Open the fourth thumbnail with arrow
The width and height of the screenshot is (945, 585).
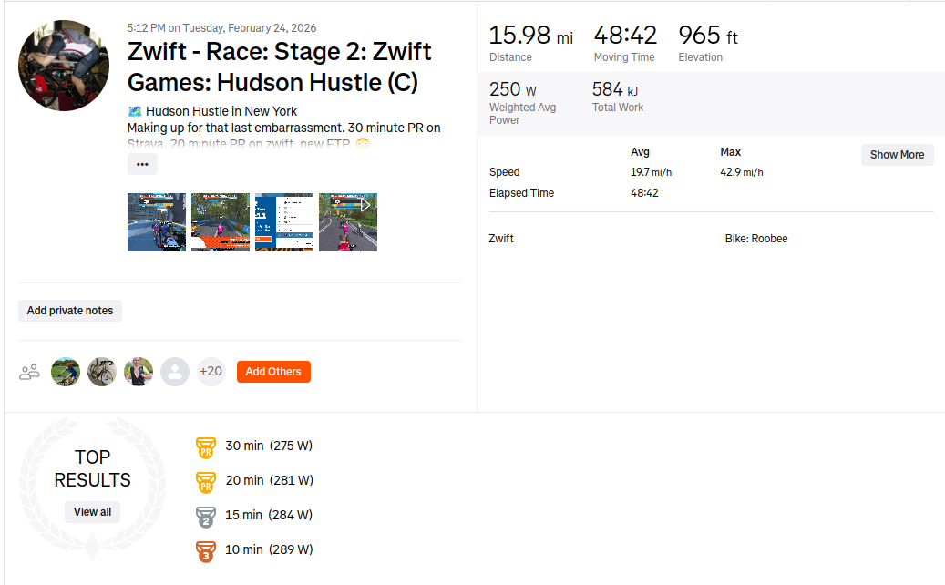348,222
